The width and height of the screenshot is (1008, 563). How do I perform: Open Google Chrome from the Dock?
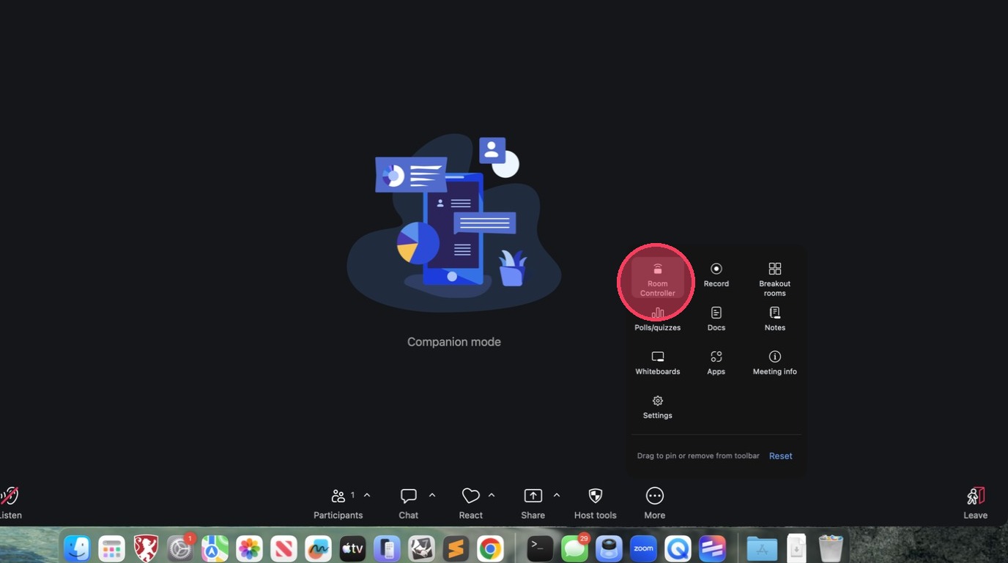click(490, 548)
